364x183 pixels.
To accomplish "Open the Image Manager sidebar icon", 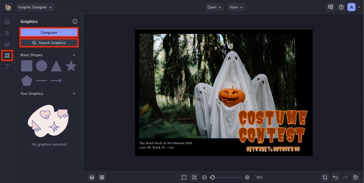I will click(x=7, y=22).
